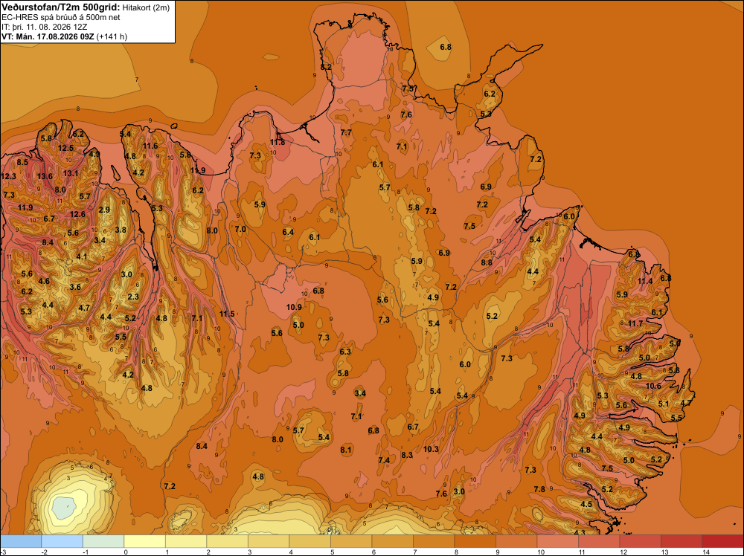
Task: Click the 8.1 temperature value
Action: tap(346, 450)
